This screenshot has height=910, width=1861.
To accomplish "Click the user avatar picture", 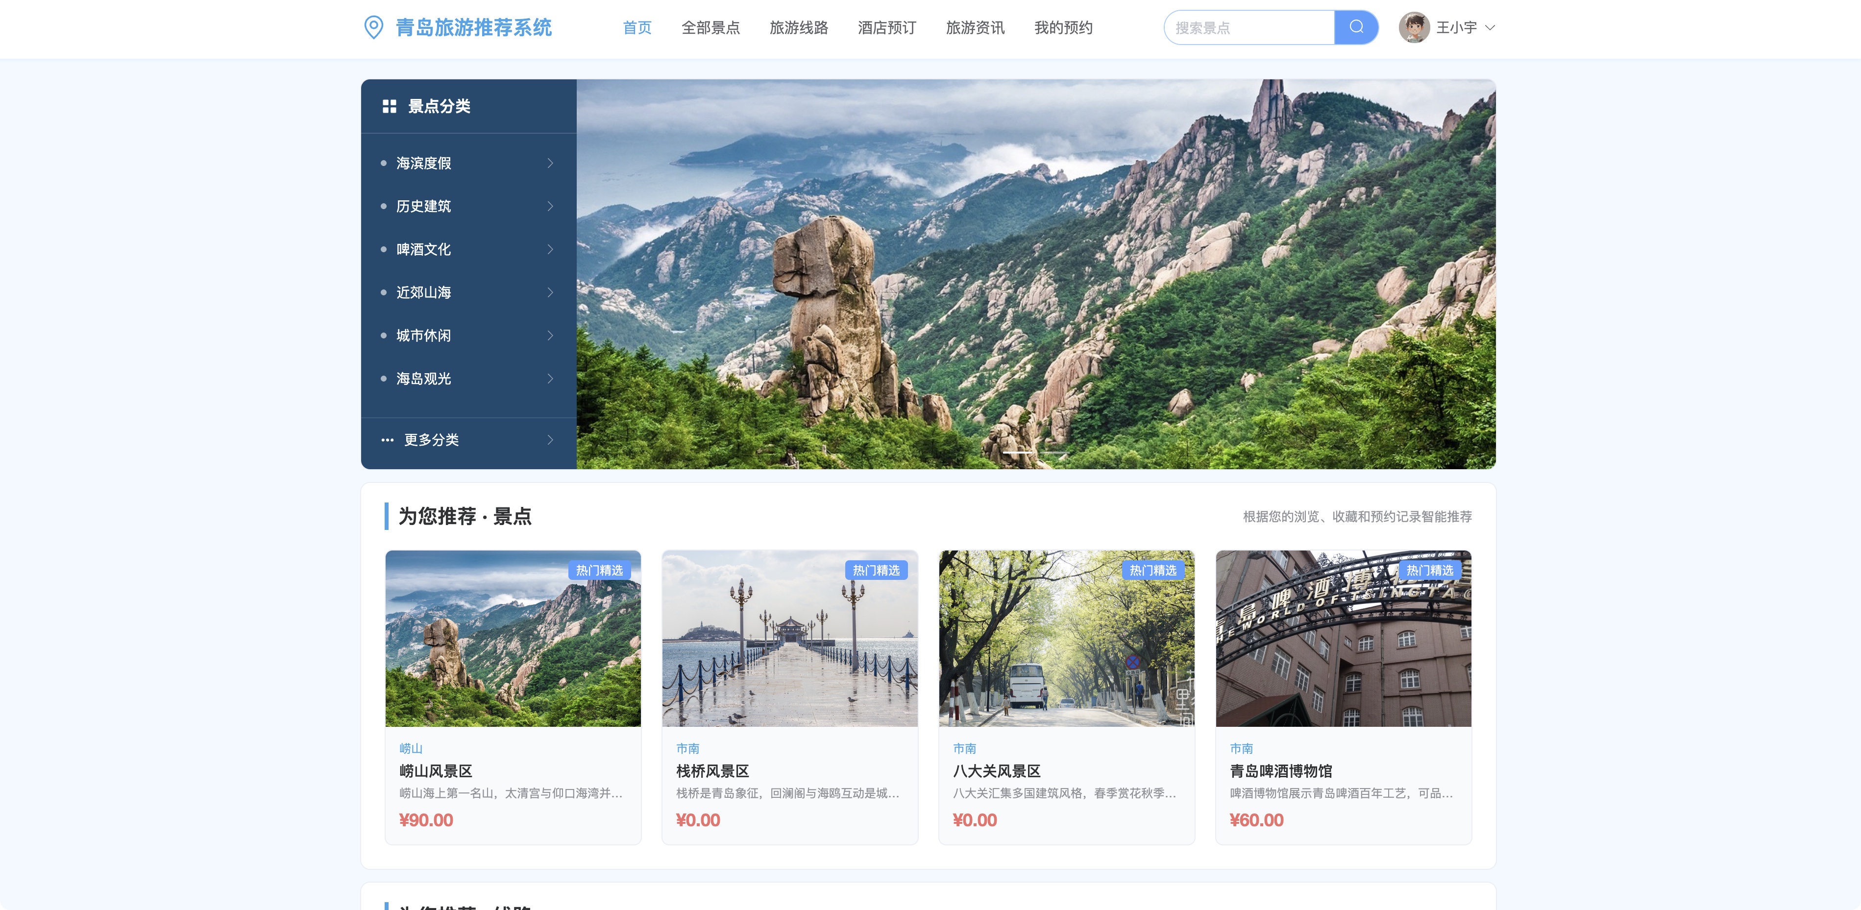I will [x=1414, y=27].
